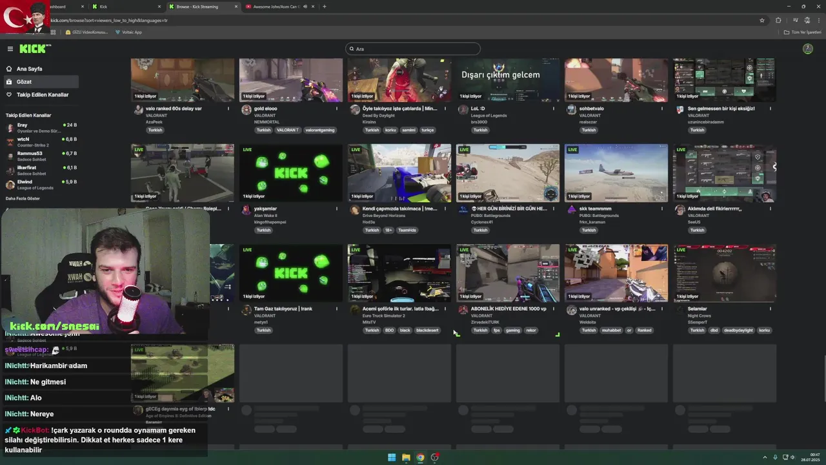The width and height of the screenshot is (826, 465).
Task: Open frkn_karaman streamer avatar
Action: tap(571, 210)
